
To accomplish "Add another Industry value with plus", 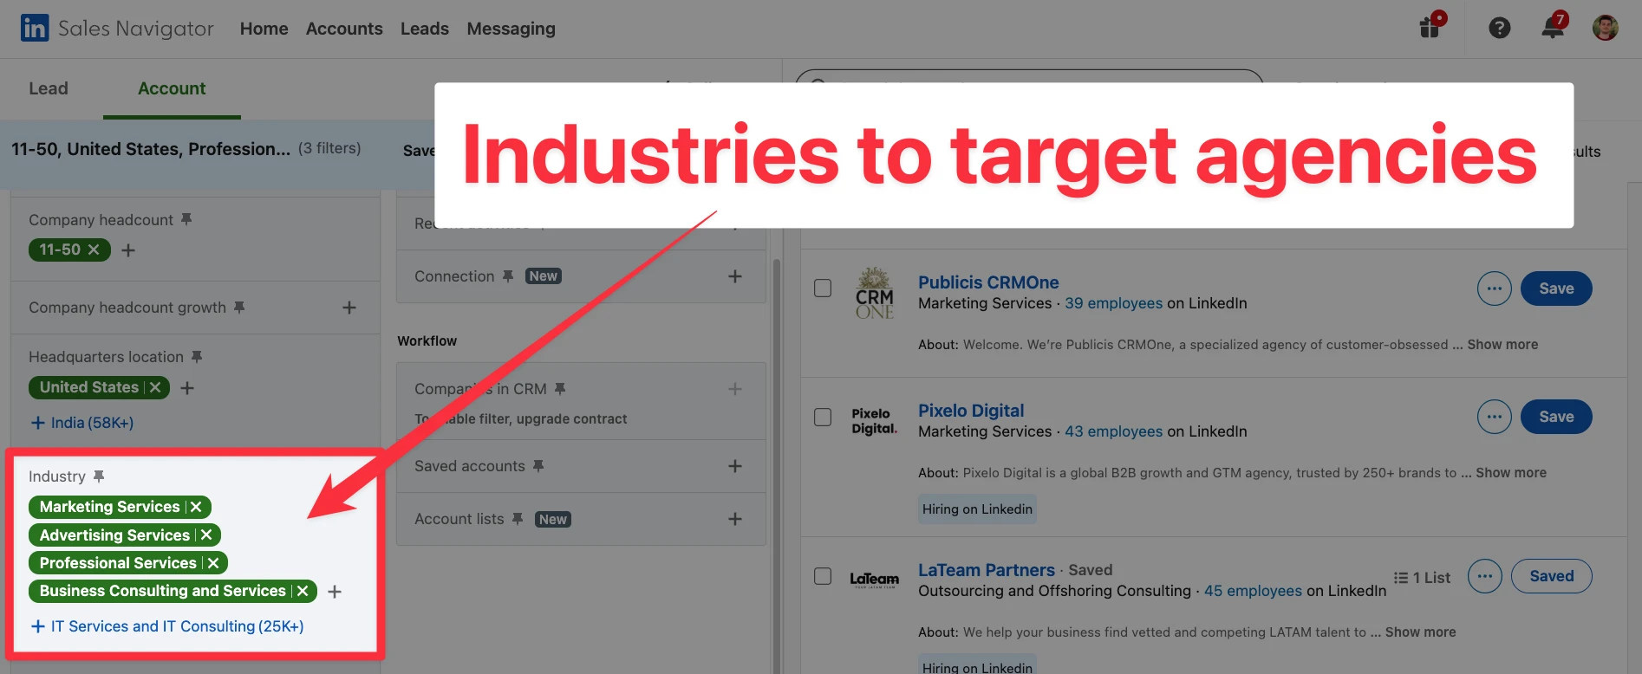I will (x=335, y=592).
